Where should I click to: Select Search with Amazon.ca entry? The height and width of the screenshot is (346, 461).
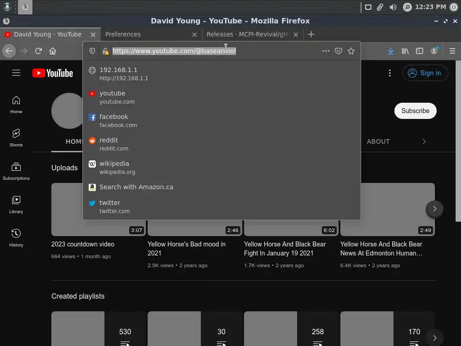[x=221, y=187]
